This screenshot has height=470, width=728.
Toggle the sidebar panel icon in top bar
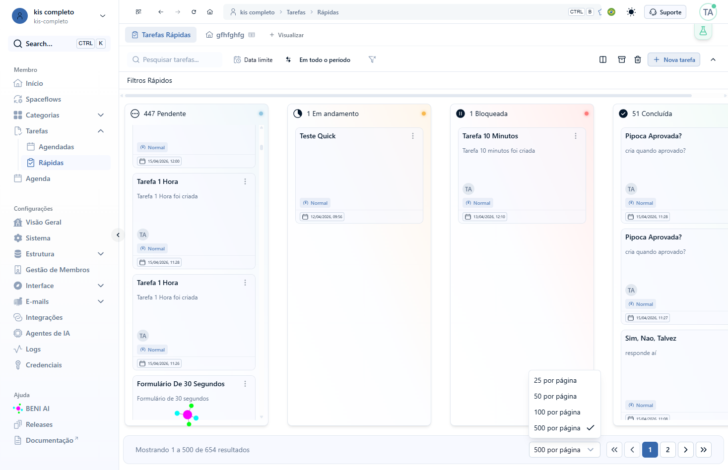coord(138,12)
